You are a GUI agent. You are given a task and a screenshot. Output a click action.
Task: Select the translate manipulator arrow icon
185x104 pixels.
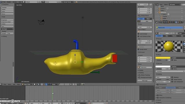tap(46, 84)
